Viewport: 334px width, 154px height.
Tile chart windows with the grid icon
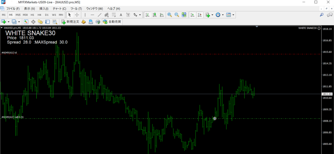click(x=184, y=15)
